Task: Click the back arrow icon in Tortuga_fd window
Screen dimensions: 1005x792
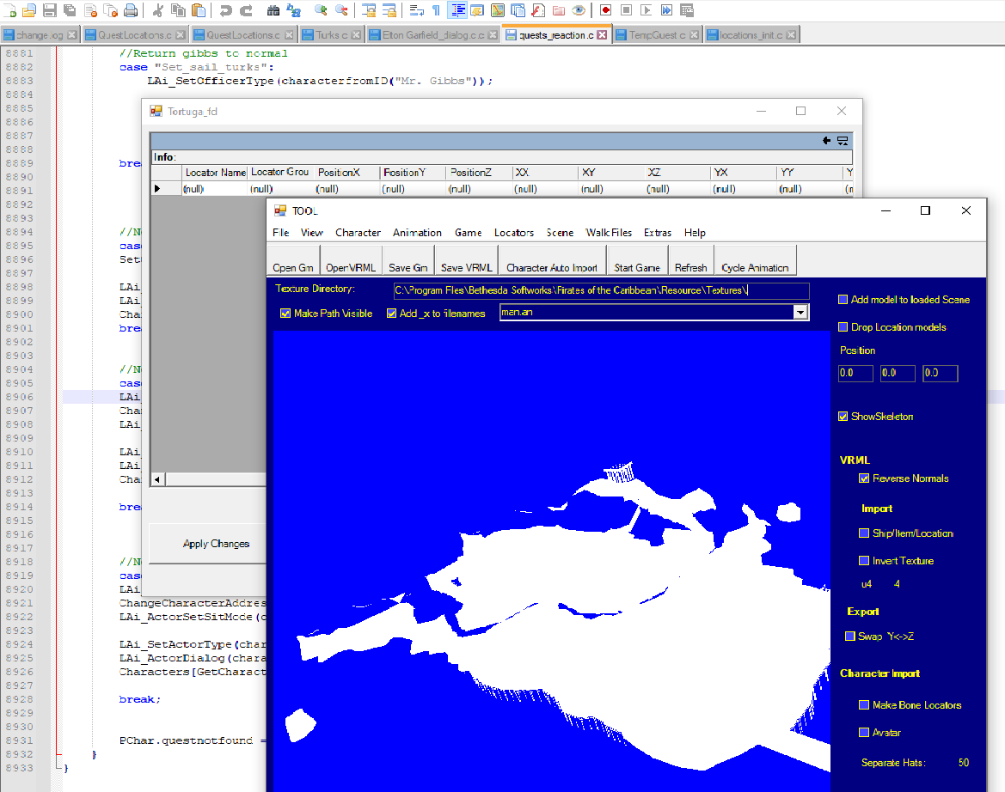Action: 826,141
